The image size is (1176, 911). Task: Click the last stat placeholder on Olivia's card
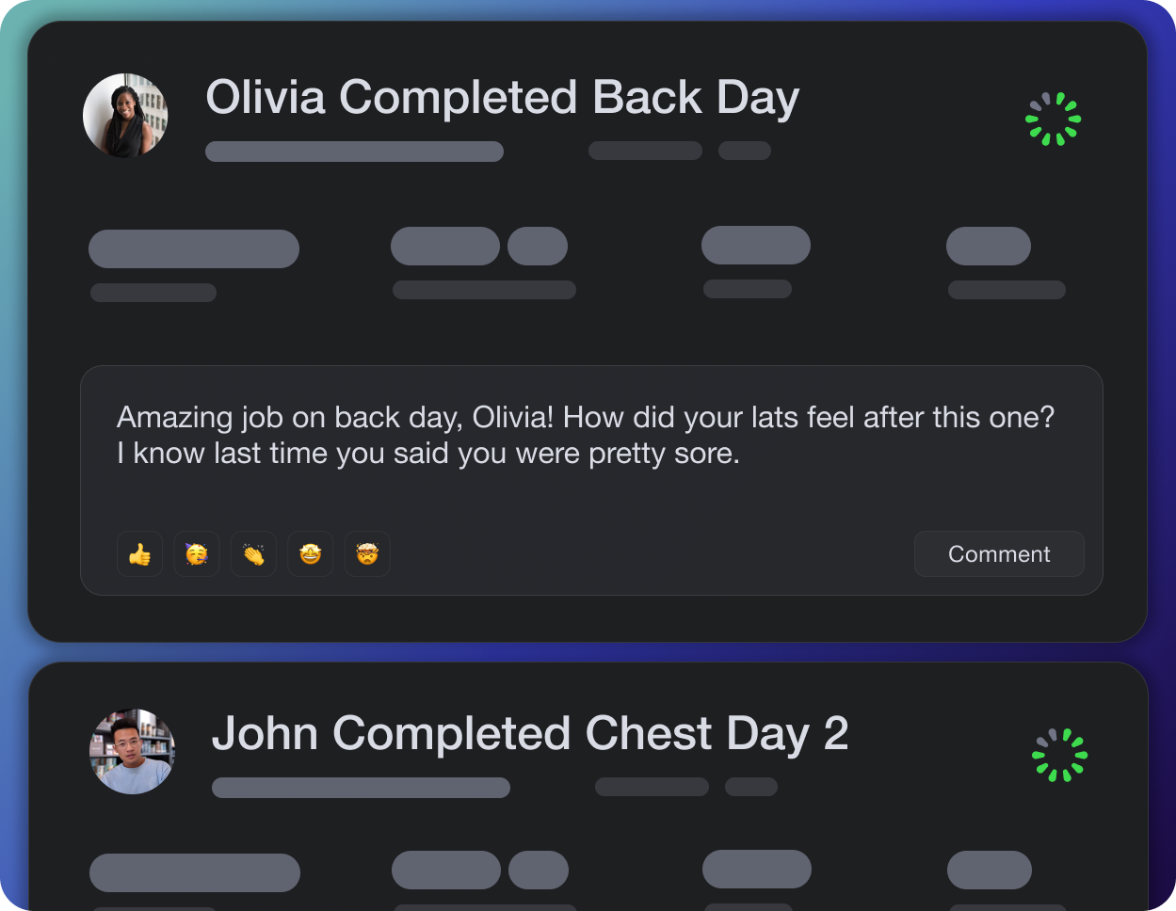(x=989, y=247)
